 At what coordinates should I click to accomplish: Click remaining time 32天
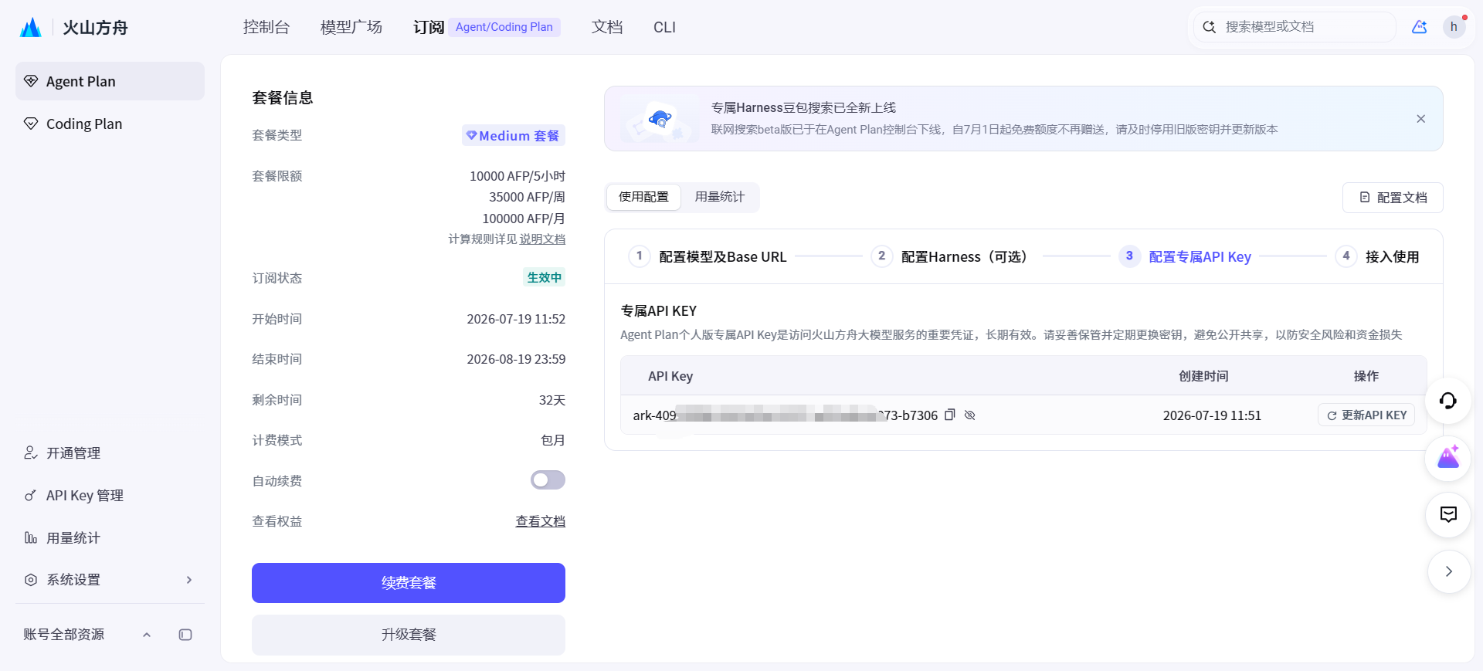pos(552,400)
